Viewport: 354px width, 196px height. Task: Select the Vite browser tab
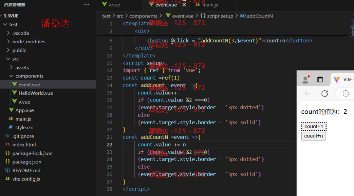click(x=343, y=80)
